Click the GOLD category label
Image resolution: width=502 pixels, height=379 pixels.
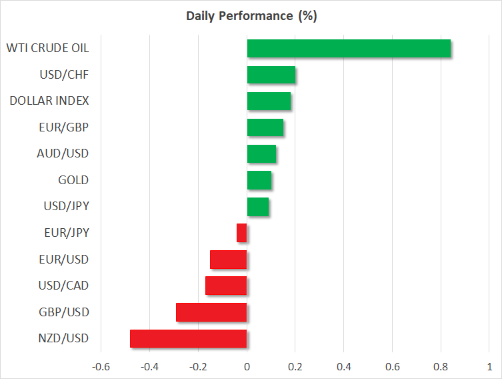[73, 180]
